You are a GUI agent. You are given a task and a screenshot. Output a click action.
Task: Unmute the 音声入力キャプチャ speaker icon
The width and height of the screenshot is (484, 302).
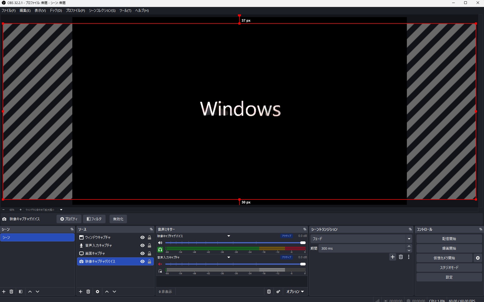[160, 264]
